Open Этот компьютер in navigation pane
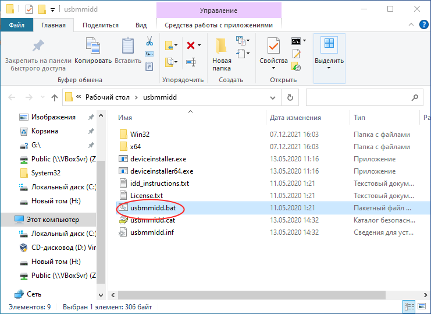The image size is (431, 314). [x=52, y=220]
